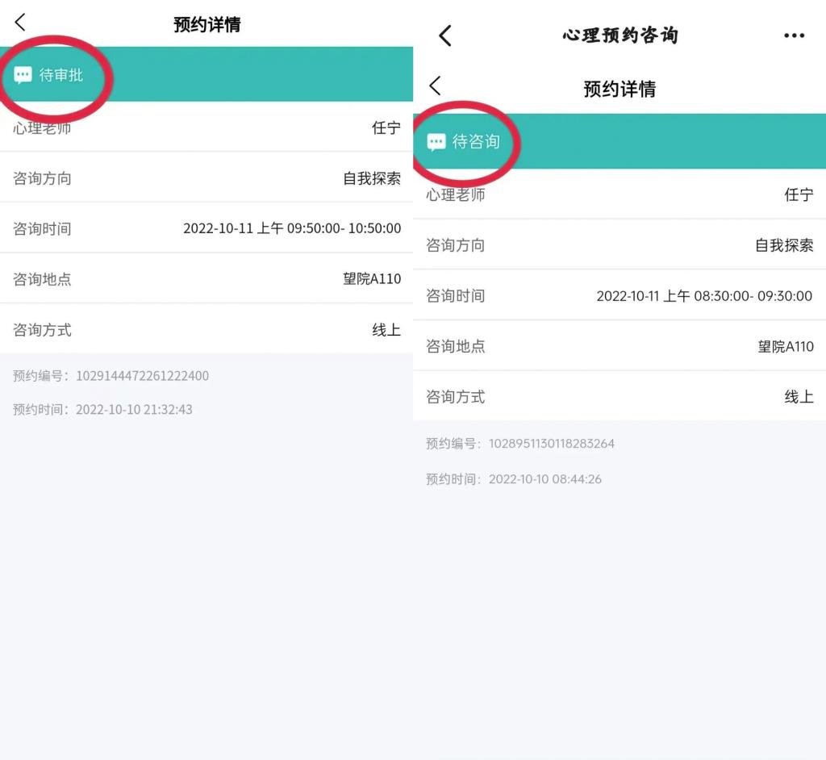The image size is (826, 760).
Task: Select the 待咨询 status label
Action: click(x=476, y=142)
